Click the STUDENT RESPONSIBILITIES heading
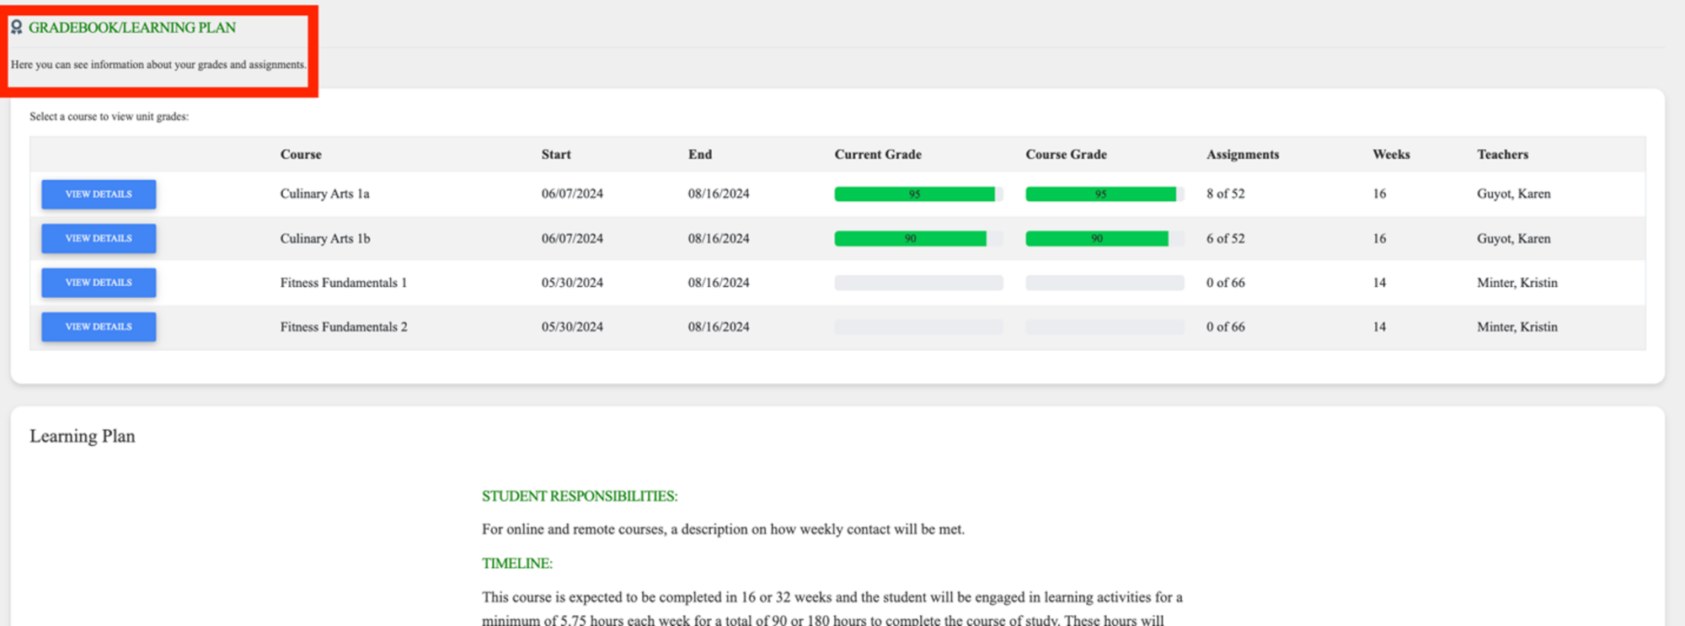The image size is (1685, 626). coord(579,496)
